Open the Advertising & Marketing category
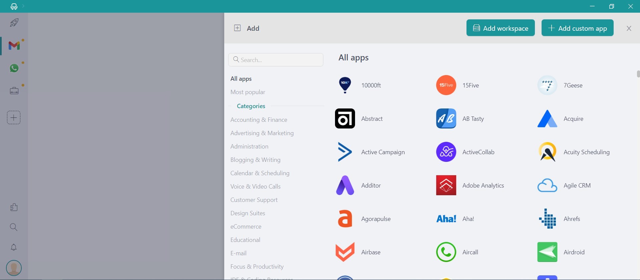The width and height of the screenshot is (640, 280). 262,133
